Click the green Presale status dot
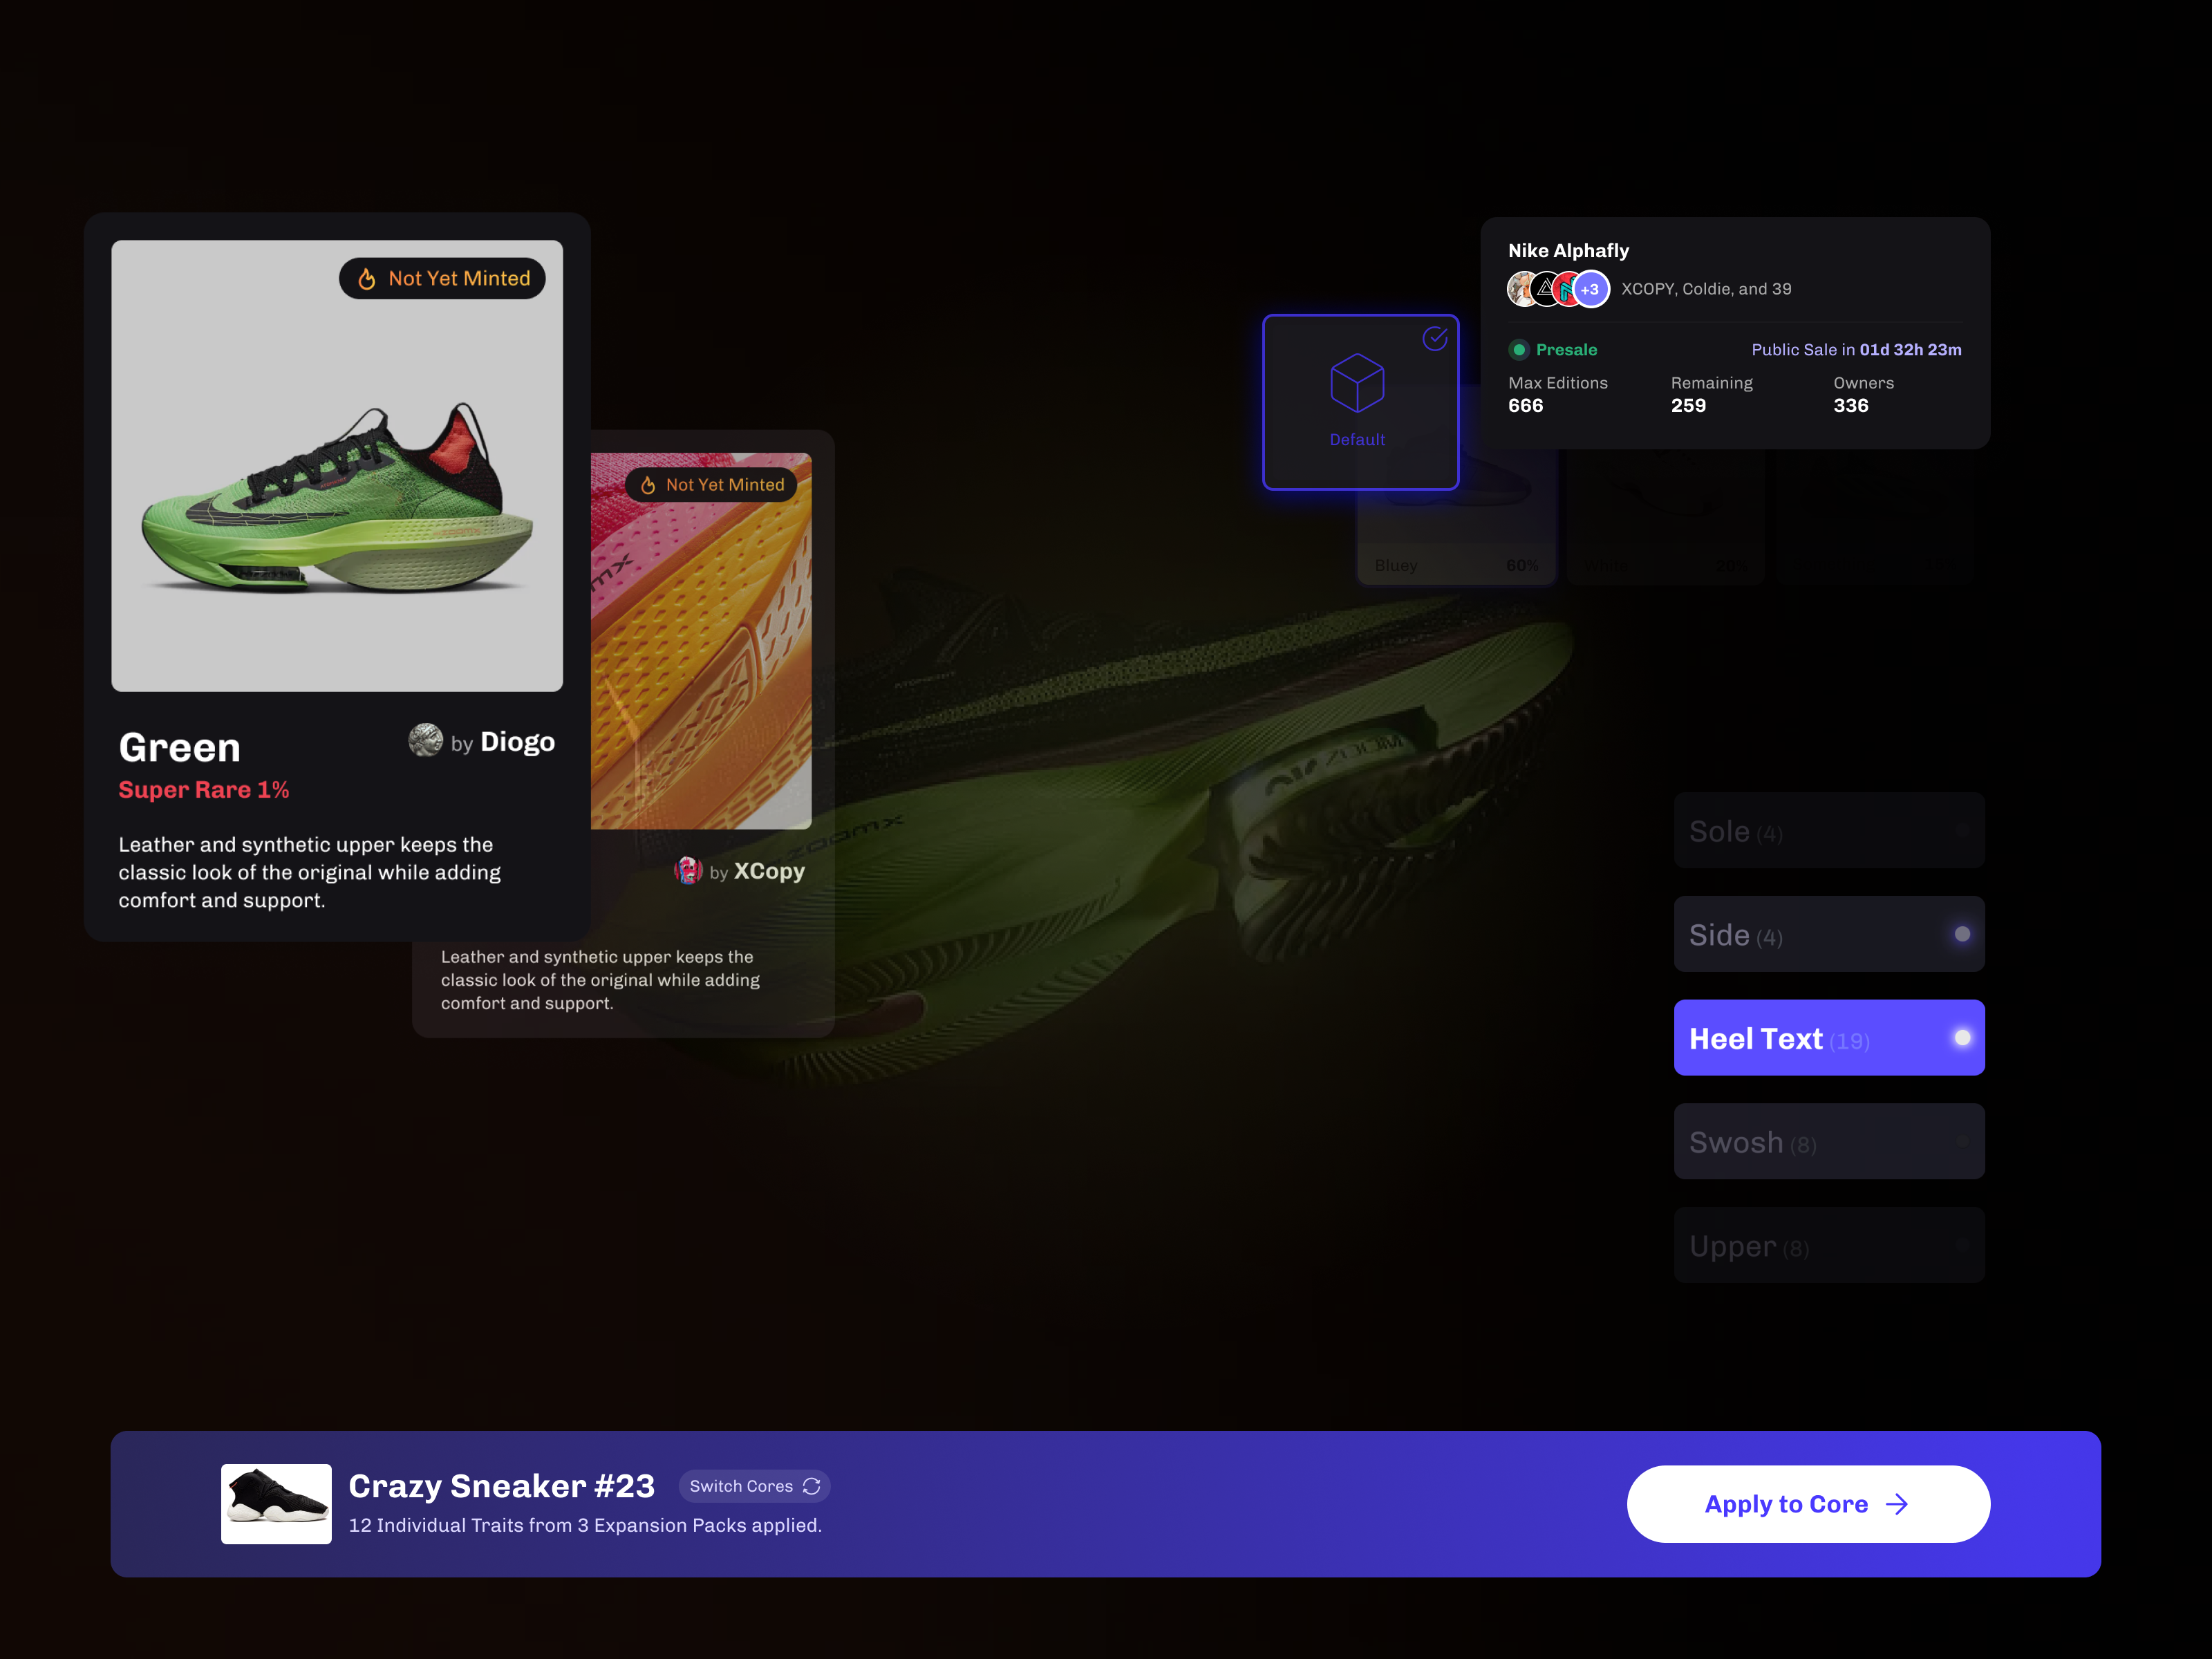This screenshot has width=2212, height=1659. pos(1518,350)
